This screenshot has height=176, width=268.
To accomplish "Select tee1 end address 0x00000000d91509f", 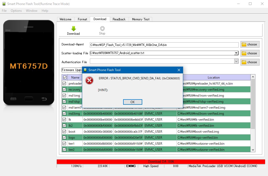I will (129, 143).
